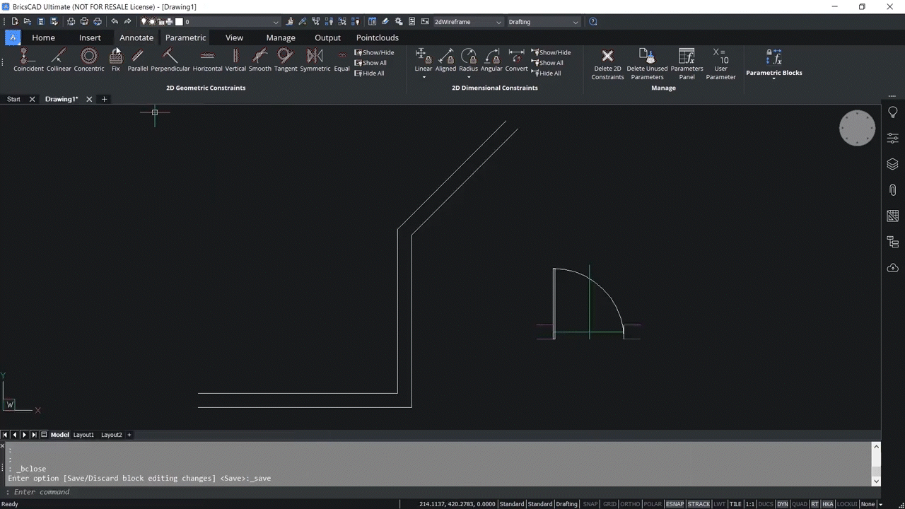Add an Angular dimensional constraint
Viewport: 905px width, 509px height.
point(491,60)
